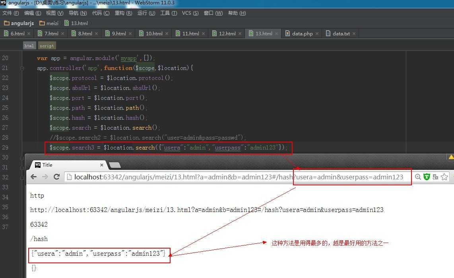This screenshot has width=454, height=278.
Task: Close the 13.html tab
Action: coord(277,33)
